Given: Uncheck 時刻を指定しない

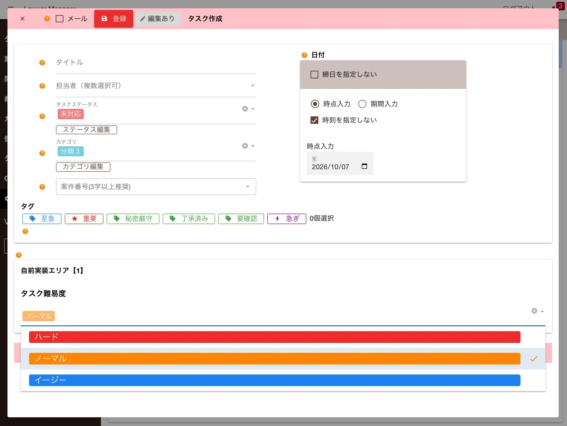Looking at the screenshot, I should coord(315,120).
